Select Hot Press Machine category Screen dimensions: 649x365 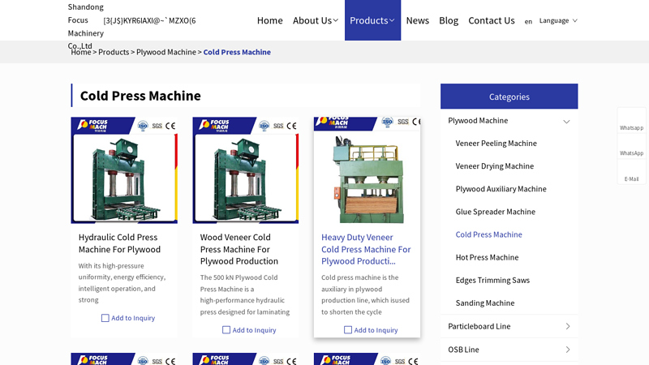(487, 257)
